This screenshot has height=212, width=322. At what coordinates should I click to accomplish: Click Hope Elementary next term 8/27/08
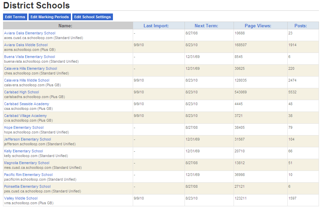[192, 127]
